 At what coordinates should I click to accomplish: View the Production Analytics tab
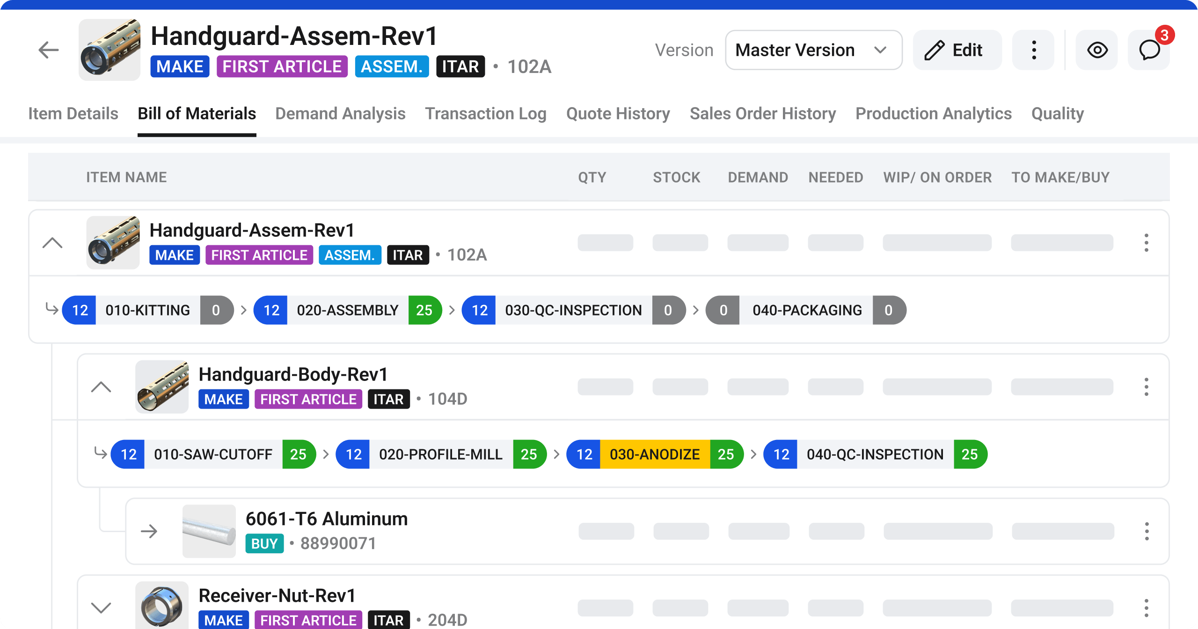(934, 114)
